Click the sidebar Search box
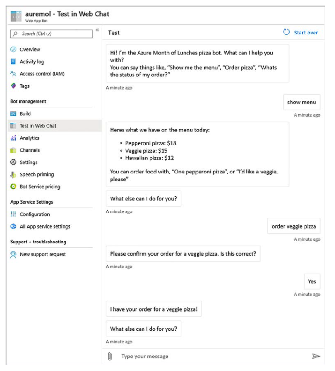This screenshot has width=335, height=371. point(52,34)
